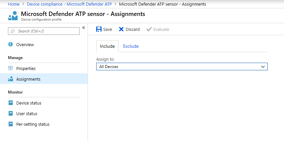Click the Save floppy disk icon
Screen dimensions: 284x141
click(x=99, y=29)
